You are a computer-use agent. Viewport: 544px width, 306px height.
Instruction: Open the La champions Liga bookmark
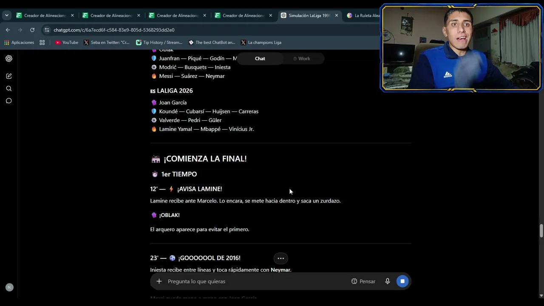[x=261, y=42]
